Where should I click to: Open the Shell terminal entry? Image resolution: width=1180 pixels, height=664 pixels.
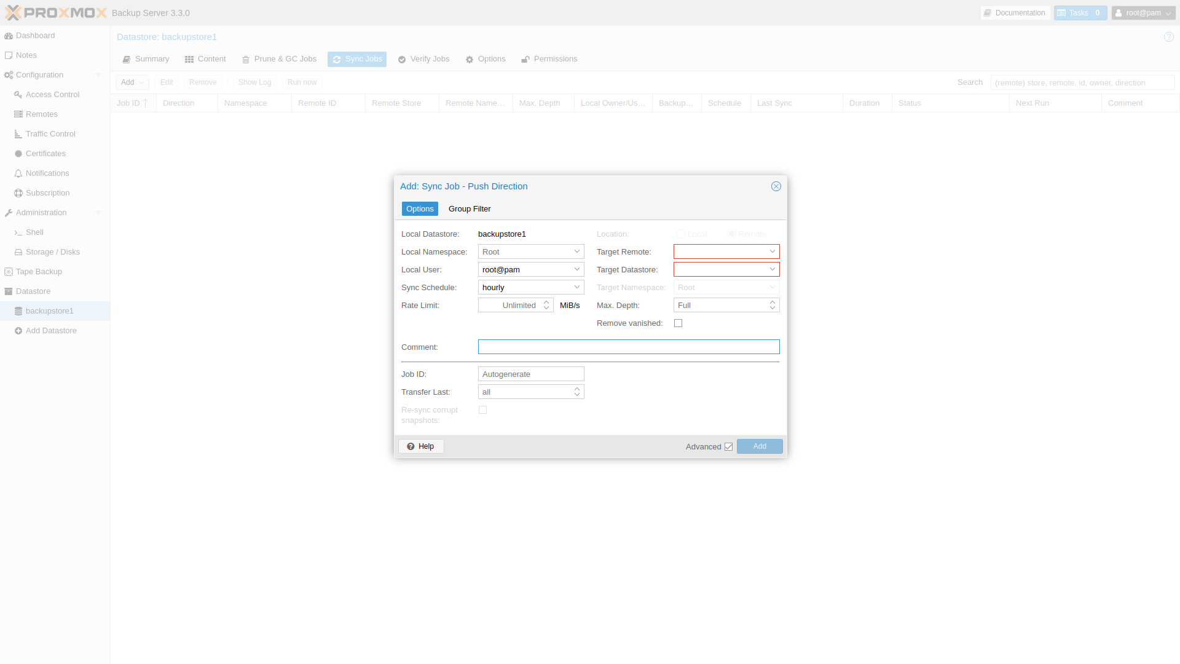[34, 232]
